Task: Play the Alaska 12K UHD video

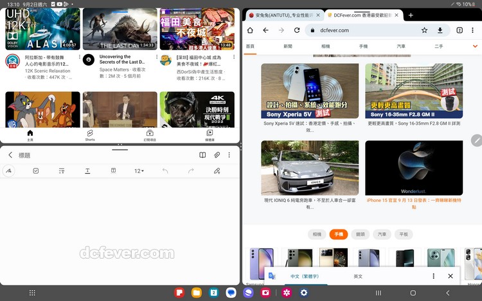Action: point(42,29)
